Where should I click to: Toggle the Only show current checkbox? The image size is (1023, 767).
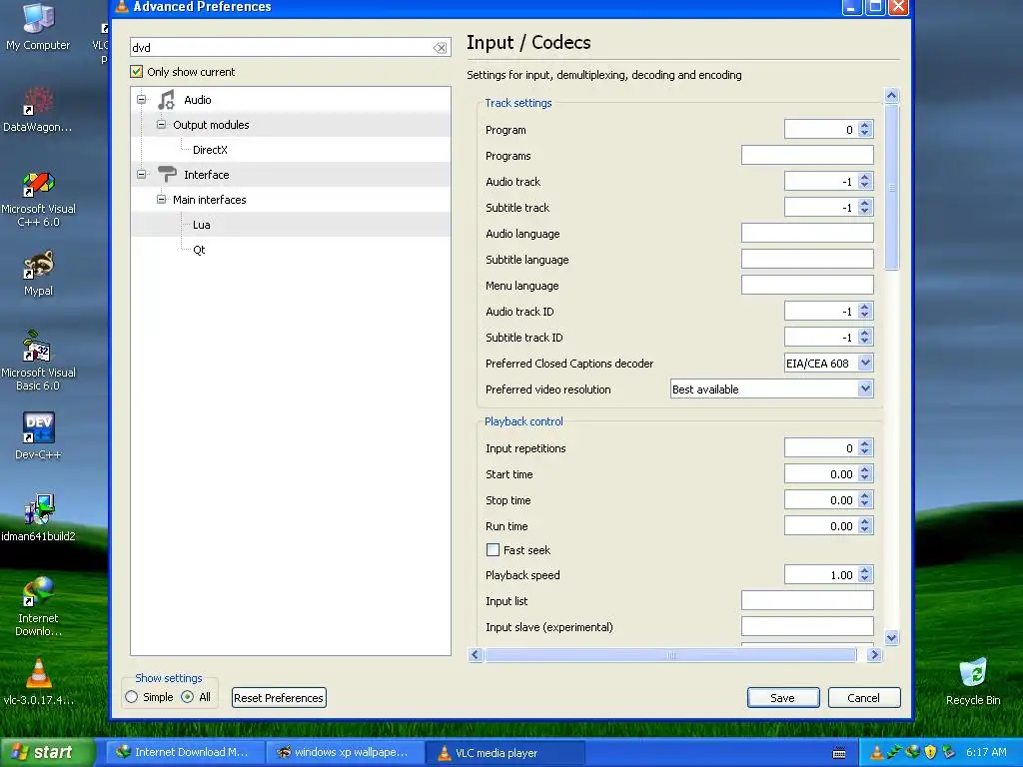tap(136, 72)
